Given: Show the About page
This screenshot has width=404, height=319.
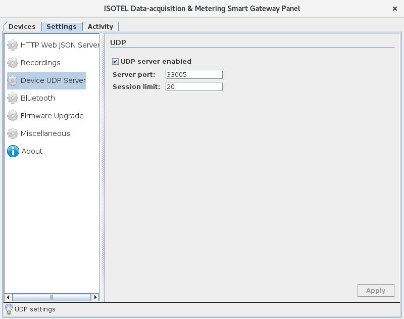Looking at the screenshot, I should click(25, 151).
